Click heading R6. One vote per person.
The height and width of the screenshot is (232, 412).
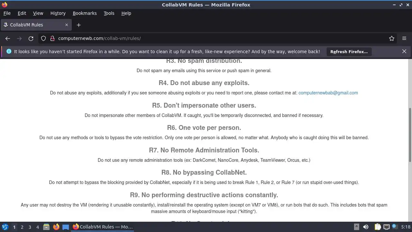click(x=204, y=128)
